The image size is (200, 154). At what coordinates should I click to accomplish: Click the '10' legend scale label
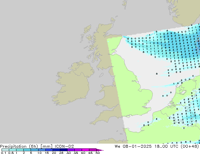[x=39, y=153]
